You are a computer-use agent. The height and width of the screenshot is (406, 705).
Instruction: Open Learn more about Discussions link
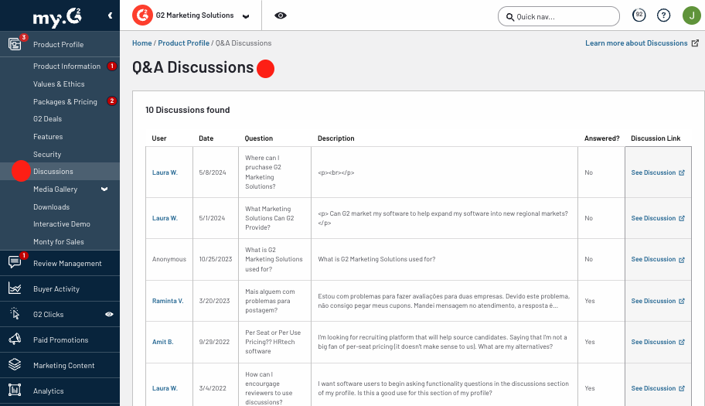click(636, 43)
